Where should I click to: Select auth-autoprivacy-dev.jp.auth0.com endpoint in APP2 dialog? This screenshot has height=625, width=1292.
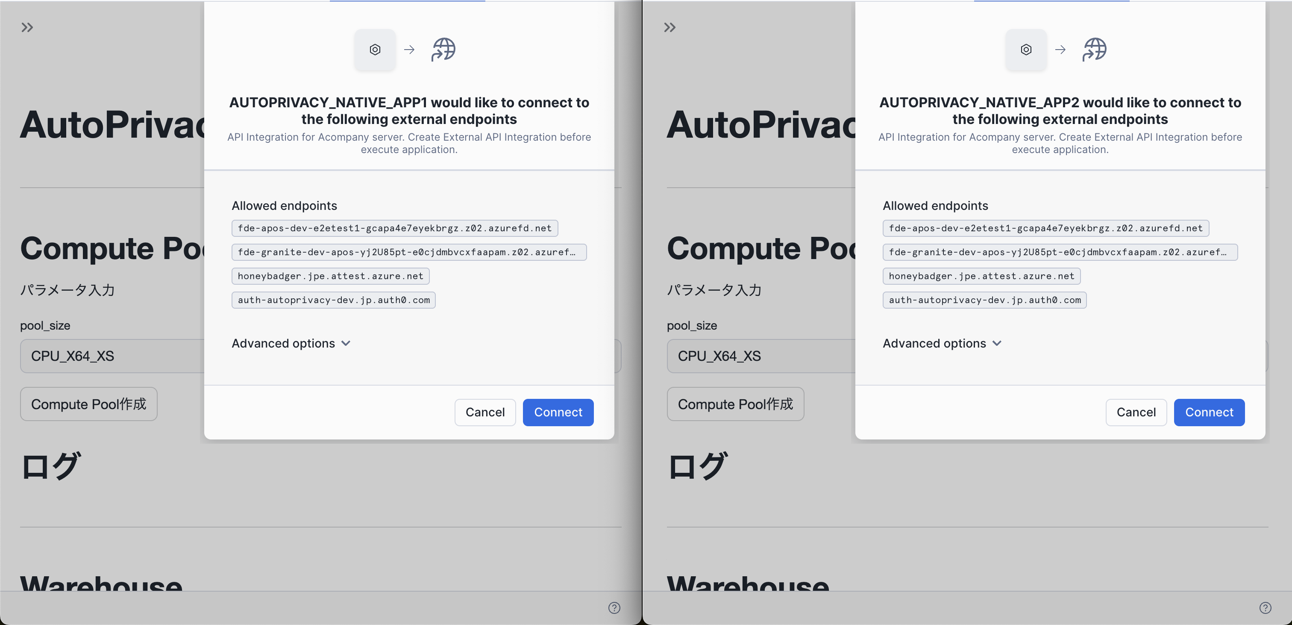(984, 300)
